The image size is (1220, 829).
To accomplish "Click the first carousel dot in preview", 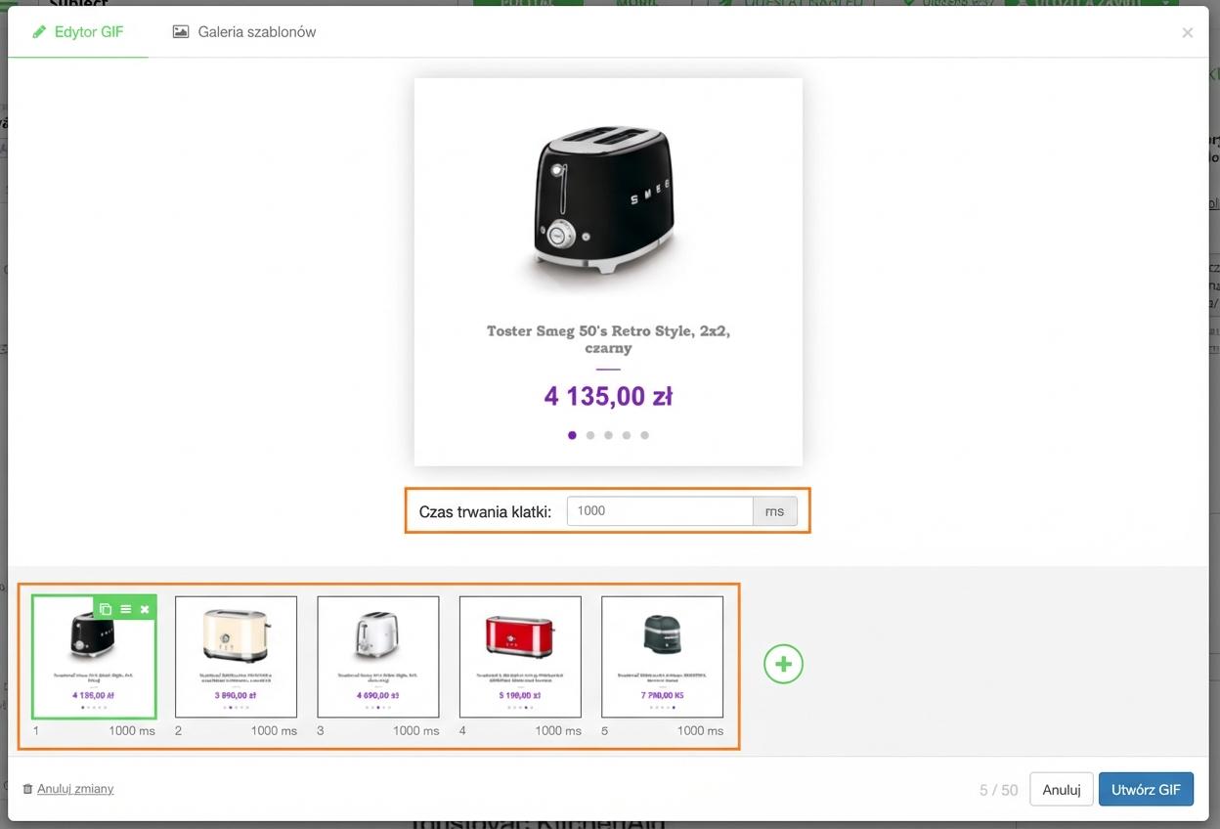I will pos(572,435).
